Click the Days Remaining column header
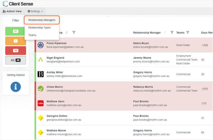The height and width of the screenshot is (140, 213). [207, 33]
